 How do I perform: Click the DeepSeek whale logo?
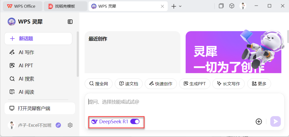[x=94, y=121]
